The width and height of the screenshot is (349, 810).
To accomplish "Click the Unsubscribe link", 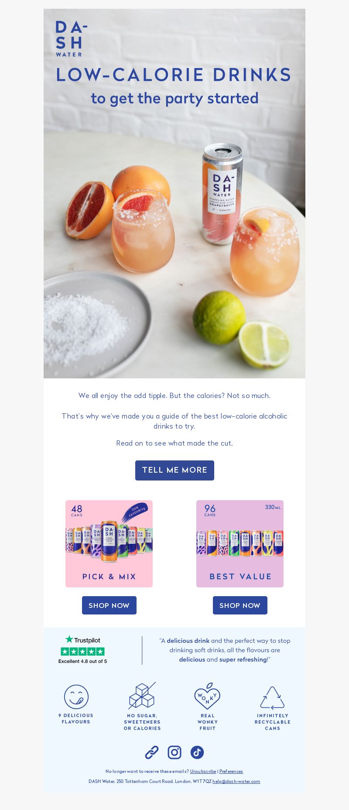I will [x=203, y=771].
